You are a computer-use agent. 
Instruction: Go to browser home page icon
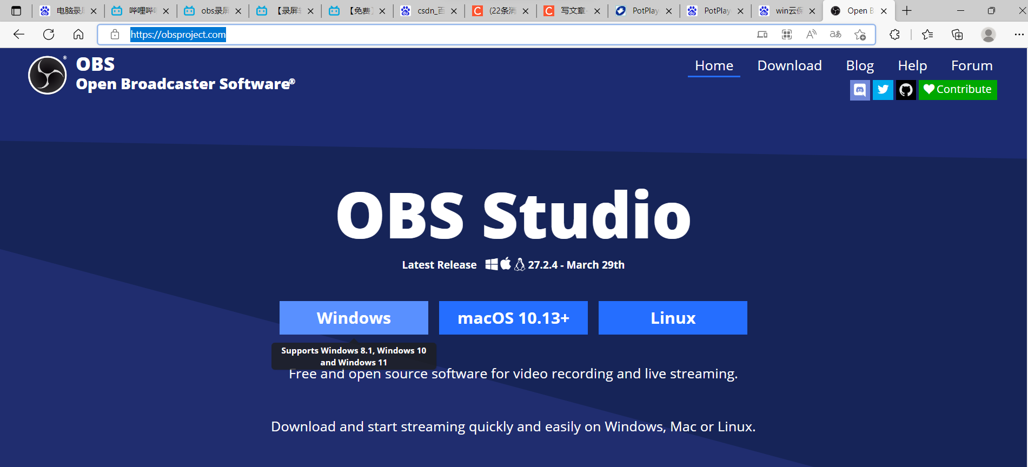pos(78,35)
